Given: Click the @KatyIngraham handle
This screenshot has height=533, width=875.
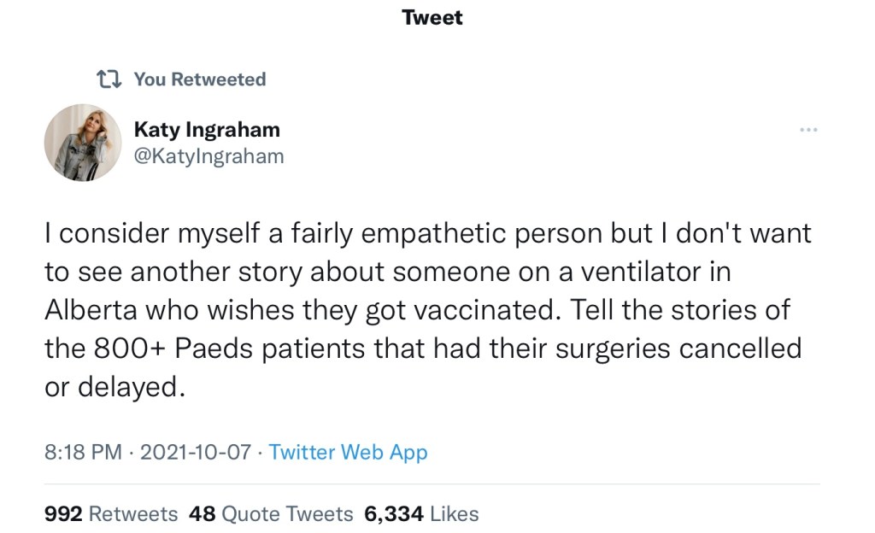Looking at the screenshot, I should pos(208,156).
